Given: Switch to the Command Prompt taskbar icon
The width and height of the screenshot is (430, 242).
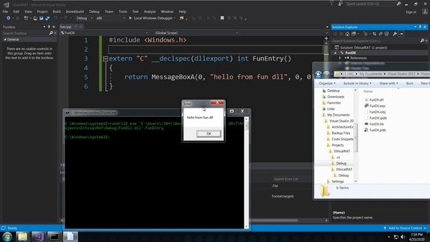Looking at the screenshot, I should pos(54,237).
